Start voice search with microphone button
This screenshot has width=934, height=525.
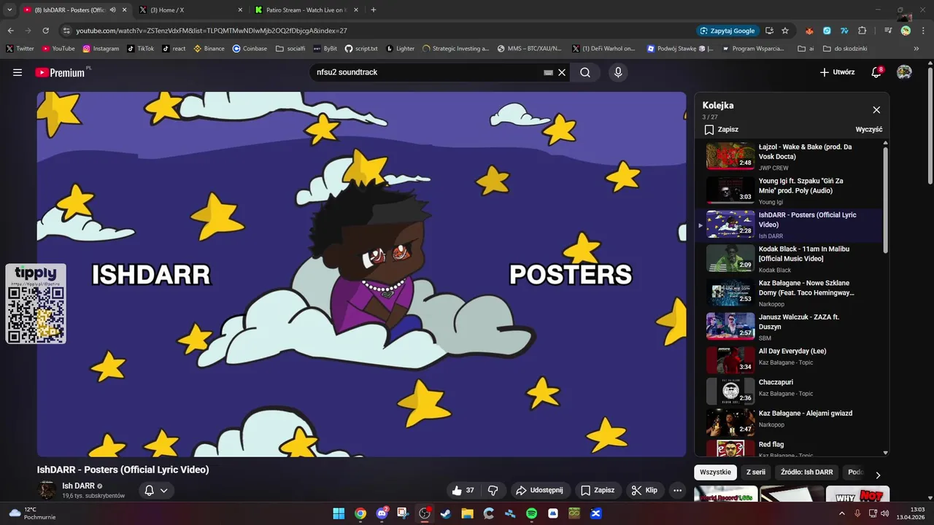click(618, 72)
